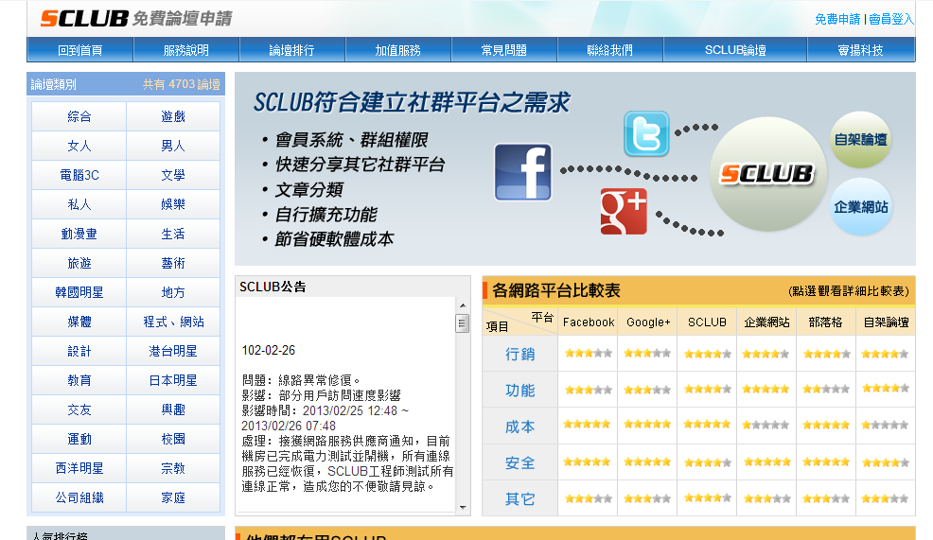Select the 生活 forum category
The image size is (933, 540).
coord(173,234)
